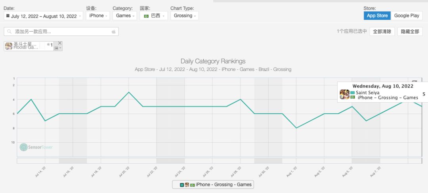Click the app icon in selected app chip
The width and height of the screenshot is (428, 193).
(9, 46)
